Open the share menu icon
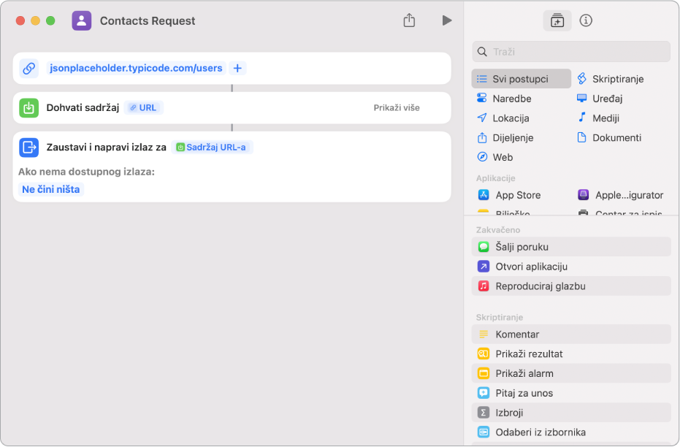 (409, 20)
